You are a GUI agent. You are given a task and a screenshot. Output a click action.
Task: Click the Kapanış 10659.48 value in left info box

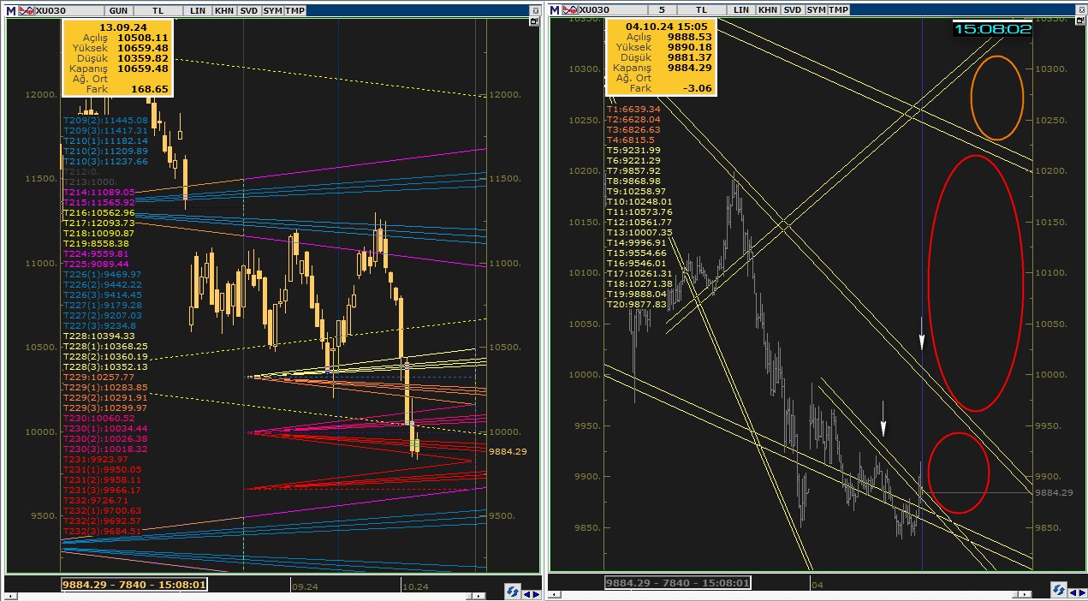[143, 68]
